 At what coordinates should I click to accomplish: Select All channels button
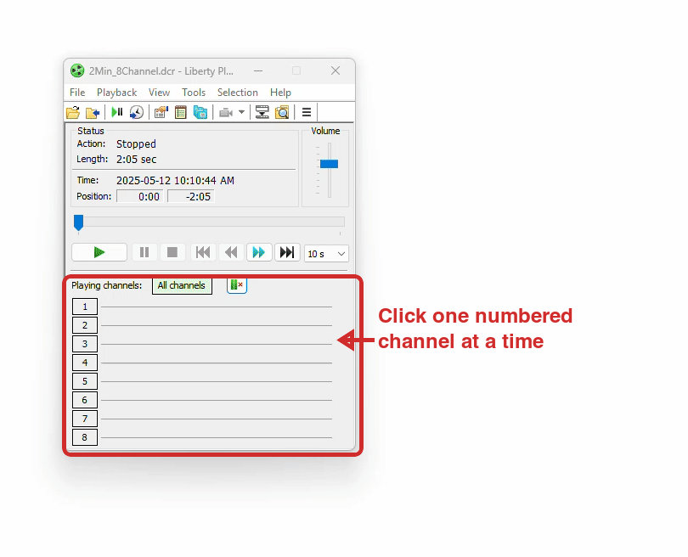(182, 285)
